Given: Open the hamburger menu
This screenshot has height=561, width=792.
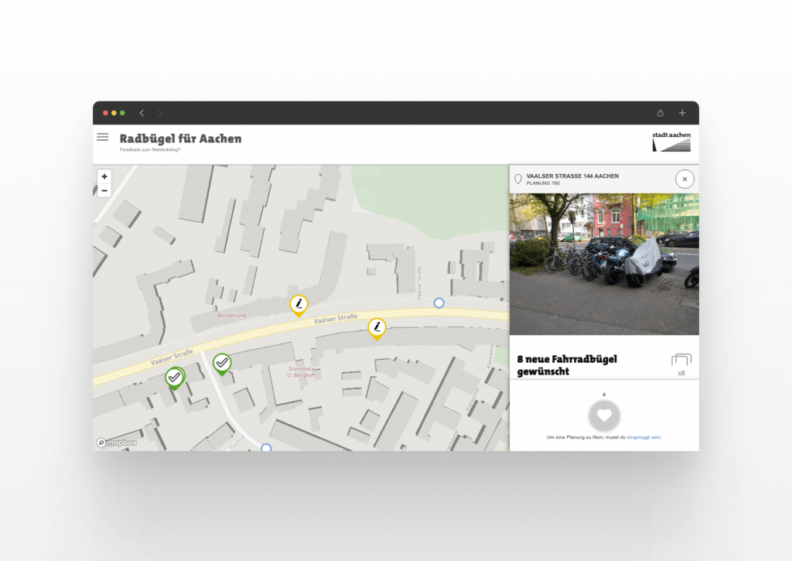Looking at the screenshot, I should (102, 137).
